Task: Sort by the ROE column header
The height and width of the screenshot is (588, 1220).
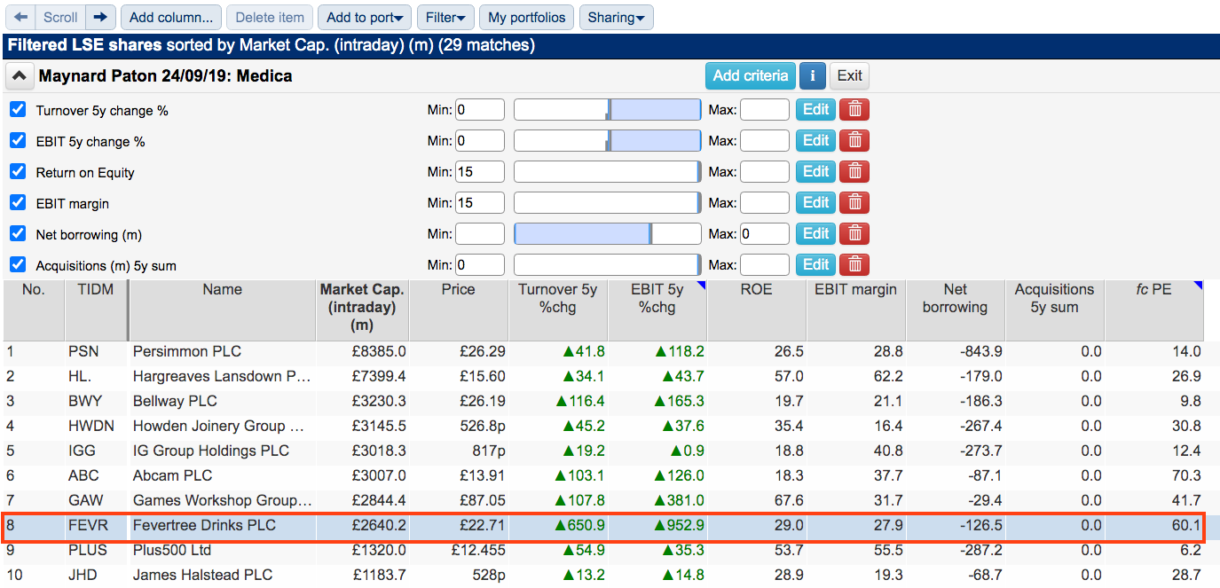Action: (757, 310)
